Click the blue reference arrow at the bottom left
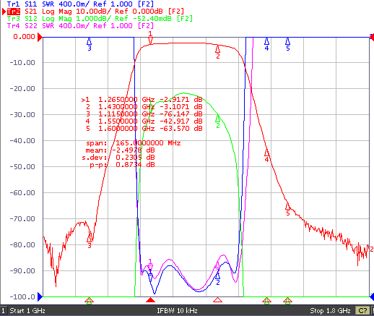Image resolution: width=374 pixels, height=316 pixels. (x=40, y=296)
